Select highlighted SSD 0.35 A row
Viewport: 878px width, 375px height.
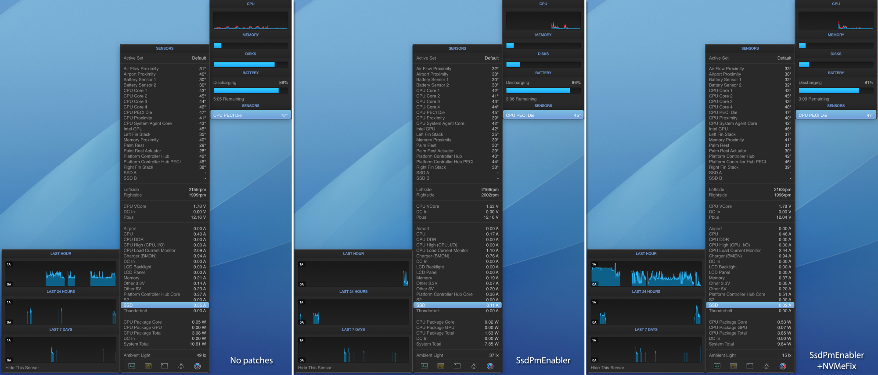165,305
